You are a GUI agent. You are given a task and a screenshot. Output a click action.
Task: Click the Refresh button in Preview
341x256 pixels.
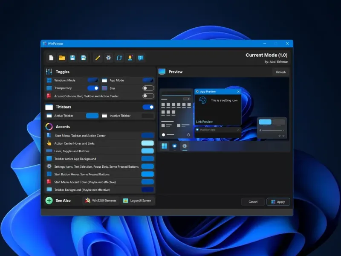[281, 72]
